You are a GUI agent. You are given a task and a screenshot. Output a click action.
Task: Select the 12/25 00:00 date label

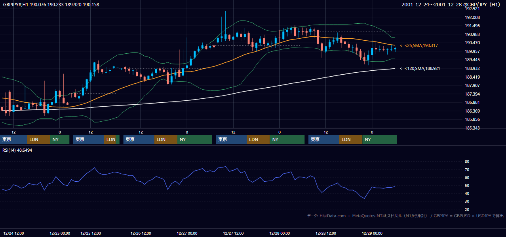point(60,233)
